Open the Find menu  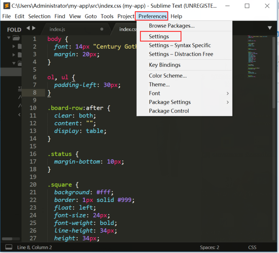60,16
